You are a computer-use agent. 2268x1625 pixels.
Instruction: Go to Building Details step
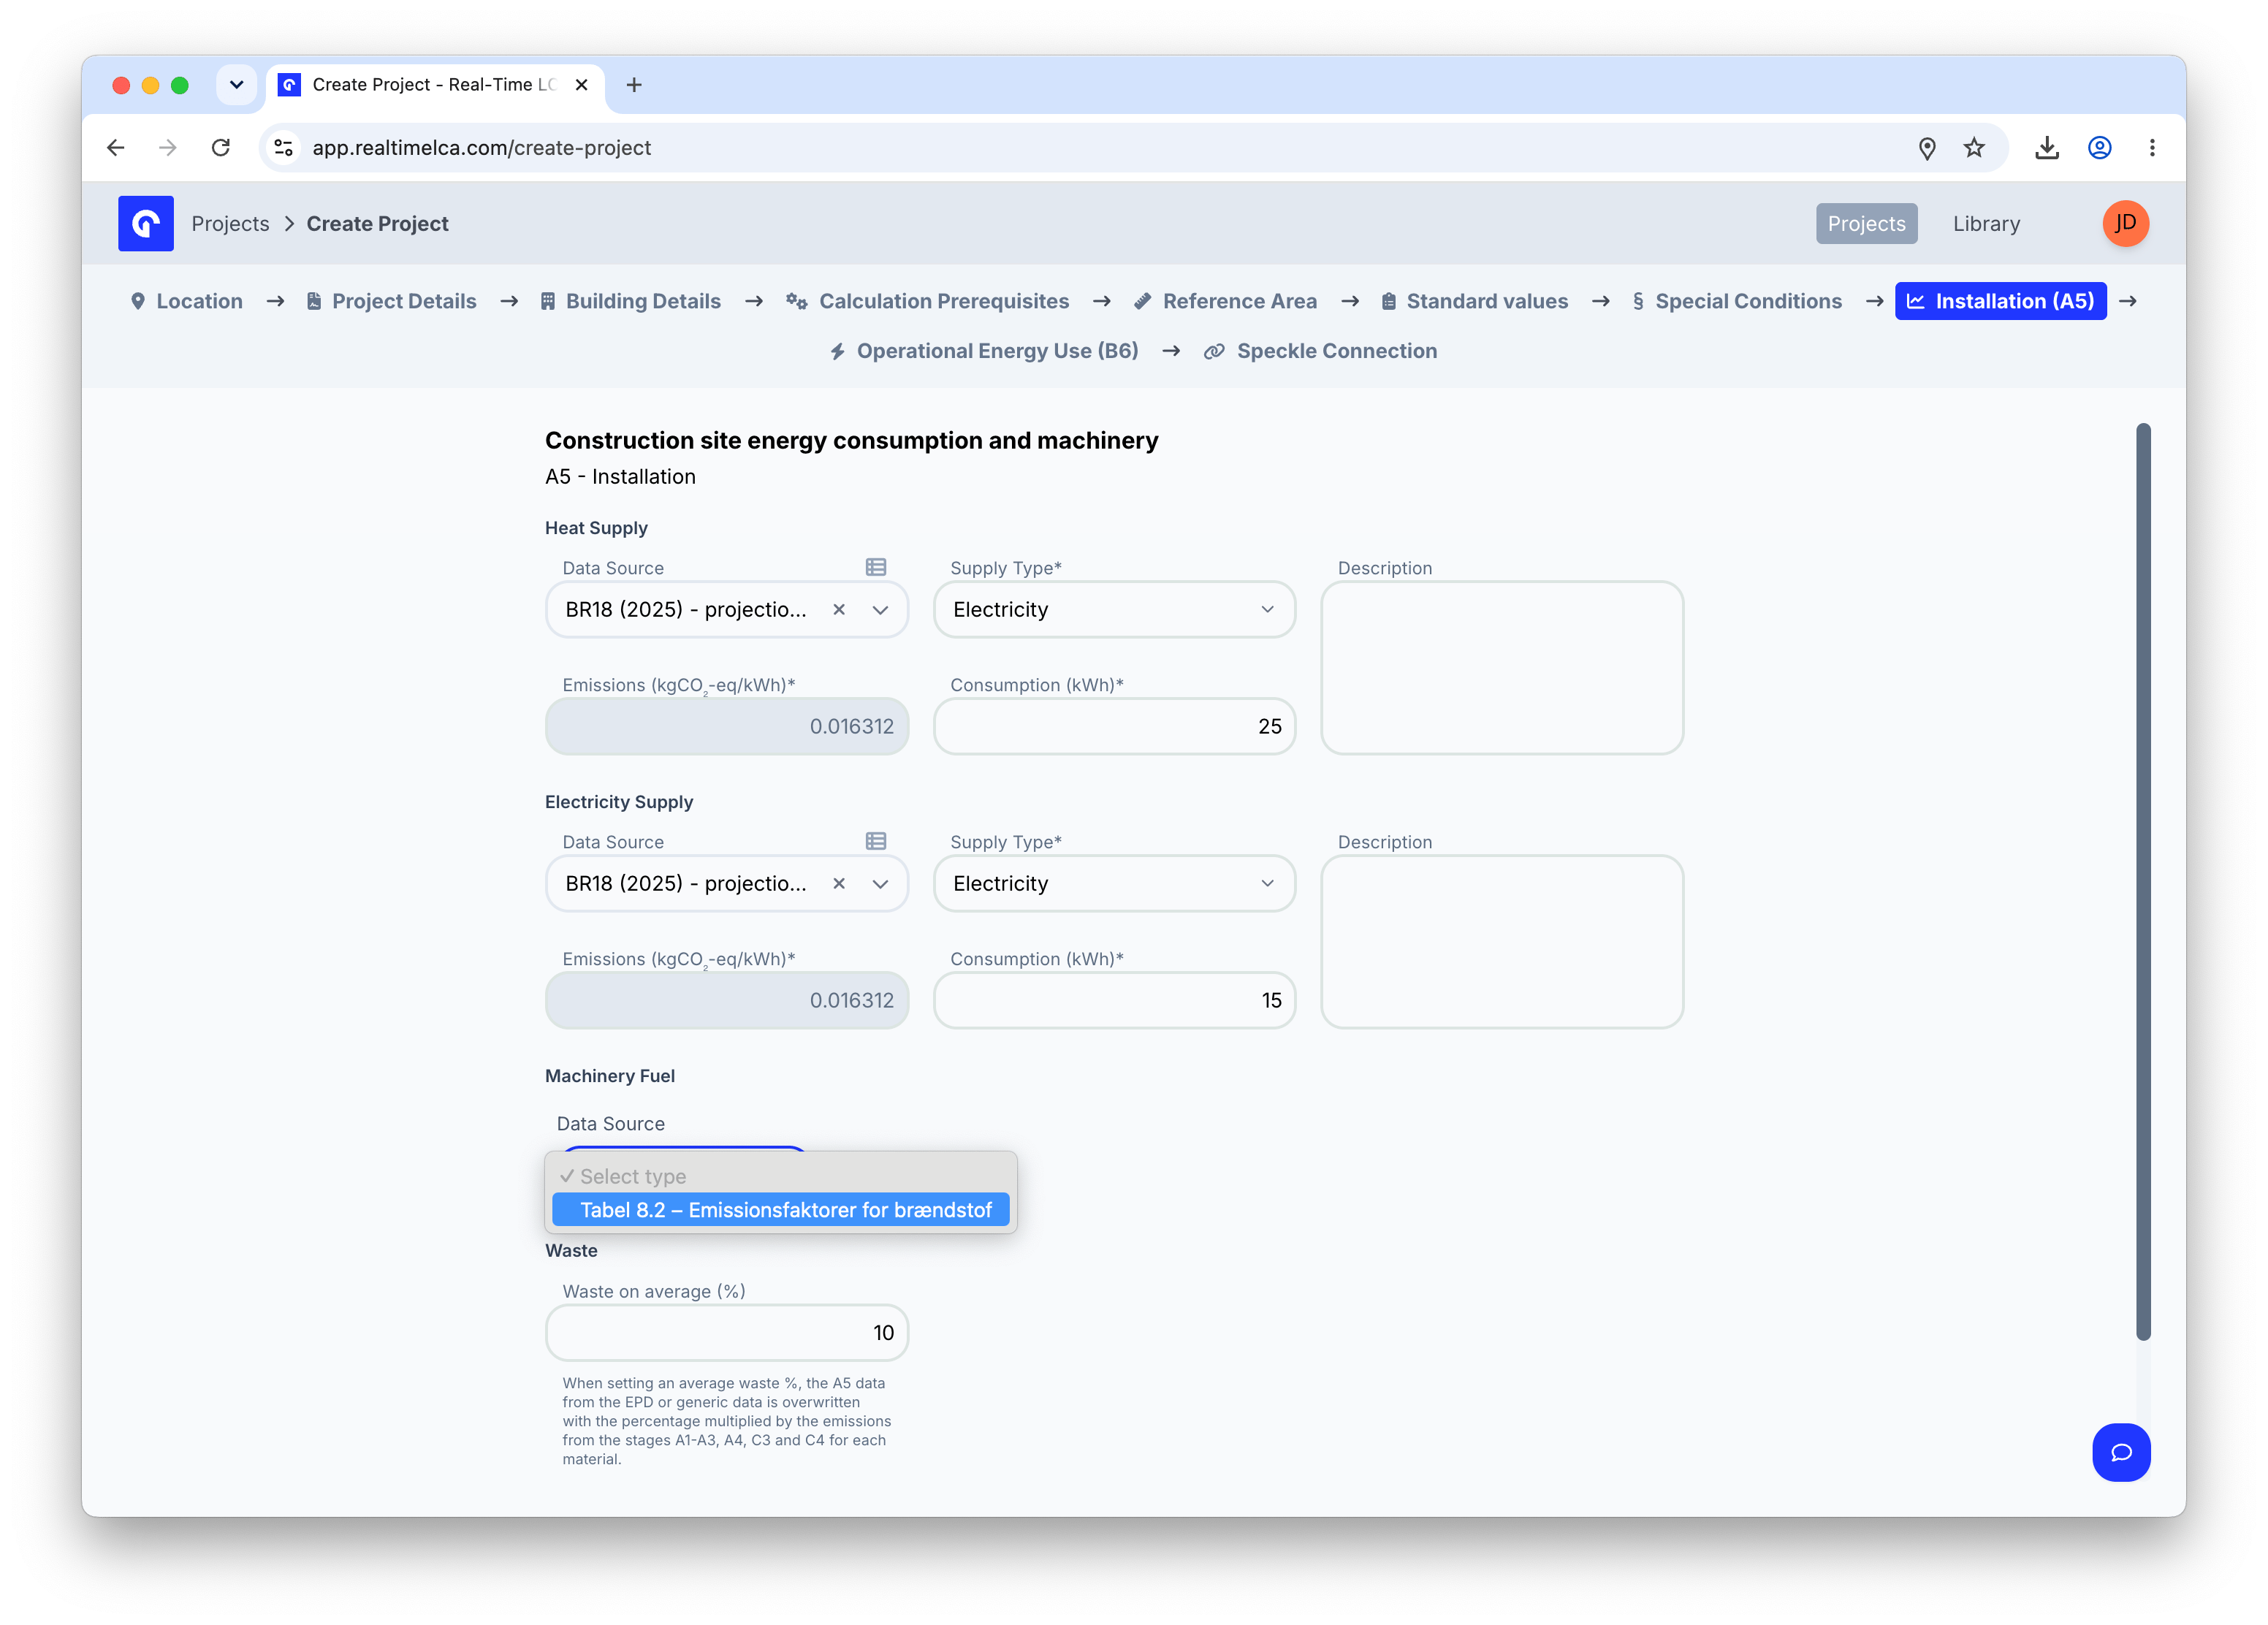[x=630, y=301]
